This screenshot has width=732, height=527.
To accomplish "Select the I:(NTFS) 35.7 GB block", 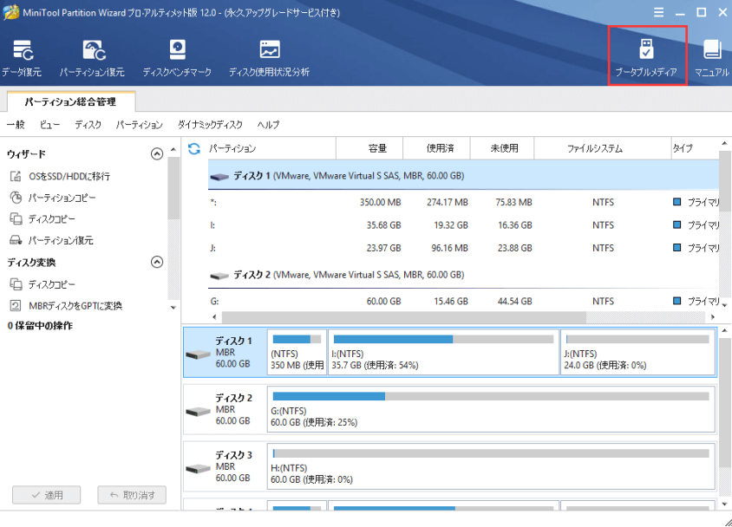I will [443, 352].
